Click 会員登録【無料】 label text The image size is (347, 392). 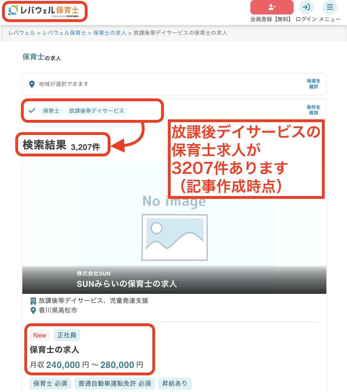pyautogui.click(x=271, y=19)
